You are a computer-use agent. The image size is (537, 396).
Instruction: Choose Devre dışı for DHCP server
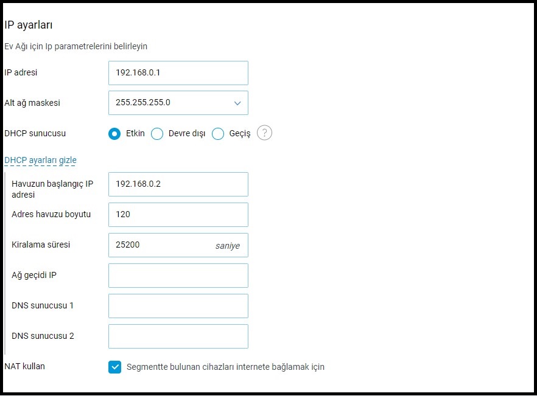[x=157, y=134]
